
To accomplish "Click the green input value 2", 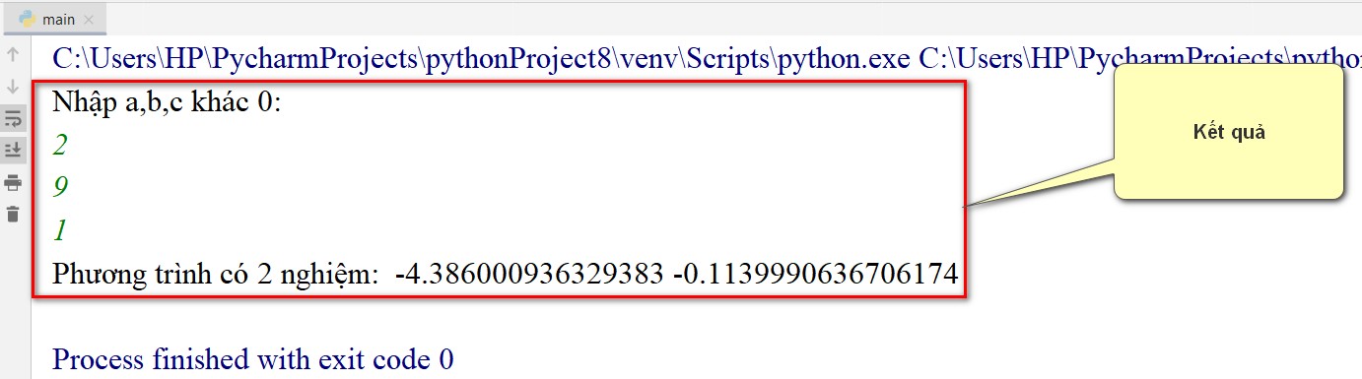I will click(60, 145).
